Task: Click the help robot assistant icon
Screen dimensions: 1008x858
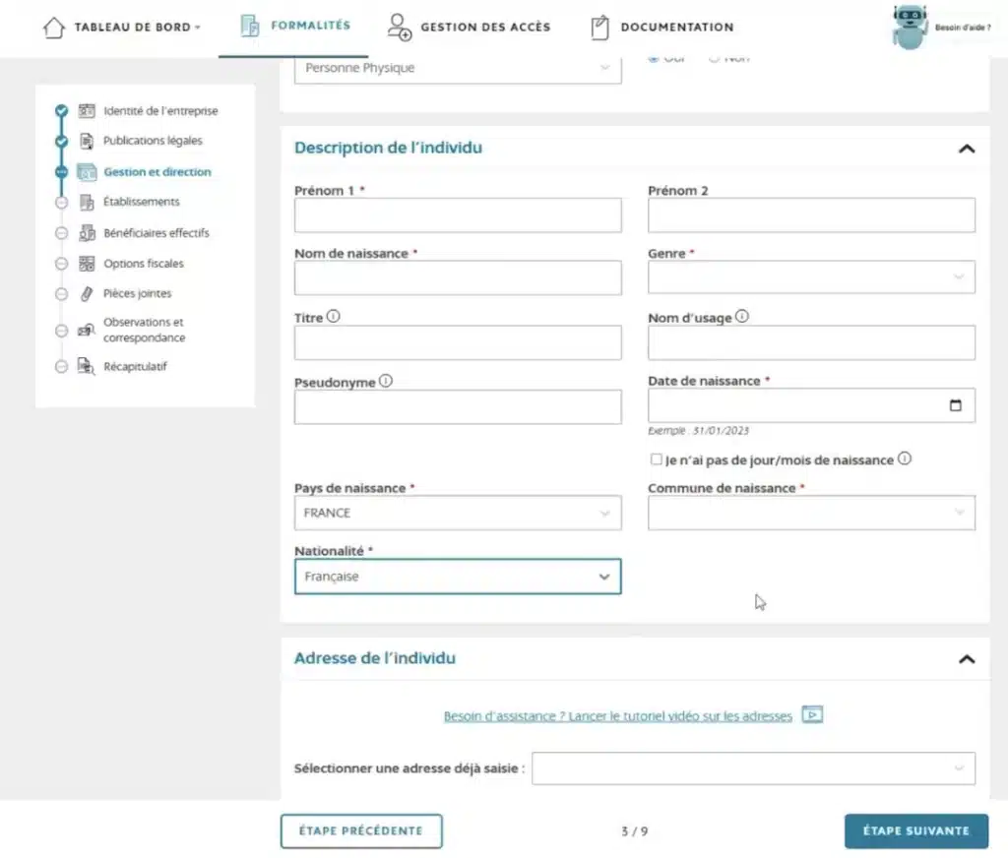Action: tap(910, 27)
